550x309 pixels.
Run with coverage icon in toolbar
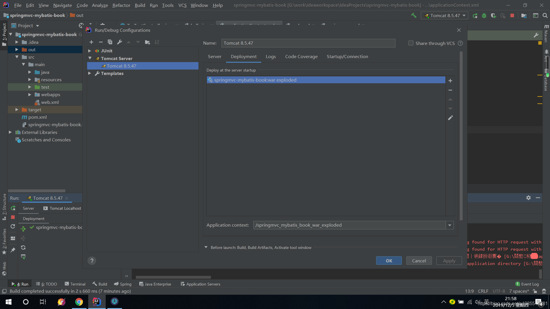pyautogui.click(x=493, y=15)
